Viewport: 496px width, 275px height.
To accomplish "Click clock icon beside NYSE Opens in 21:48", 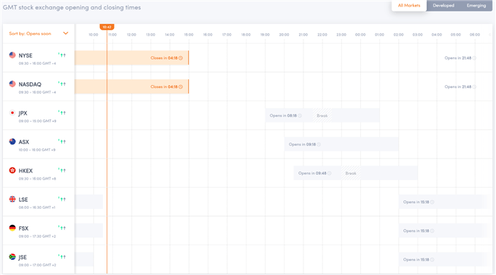I will (474, 58).
